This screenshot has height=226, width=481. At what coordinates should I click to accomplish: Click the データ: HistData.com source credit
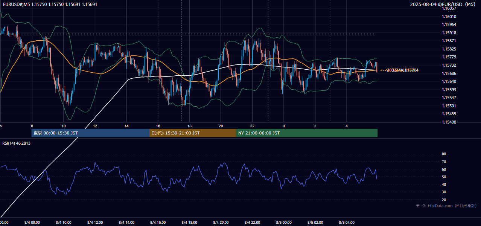446,206
